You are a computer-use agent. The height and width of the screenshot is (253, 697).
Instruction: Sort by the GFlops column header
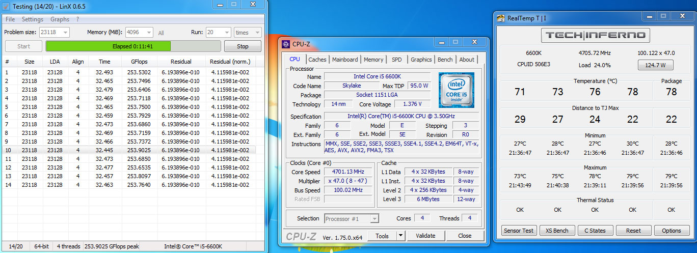[139, 62]
